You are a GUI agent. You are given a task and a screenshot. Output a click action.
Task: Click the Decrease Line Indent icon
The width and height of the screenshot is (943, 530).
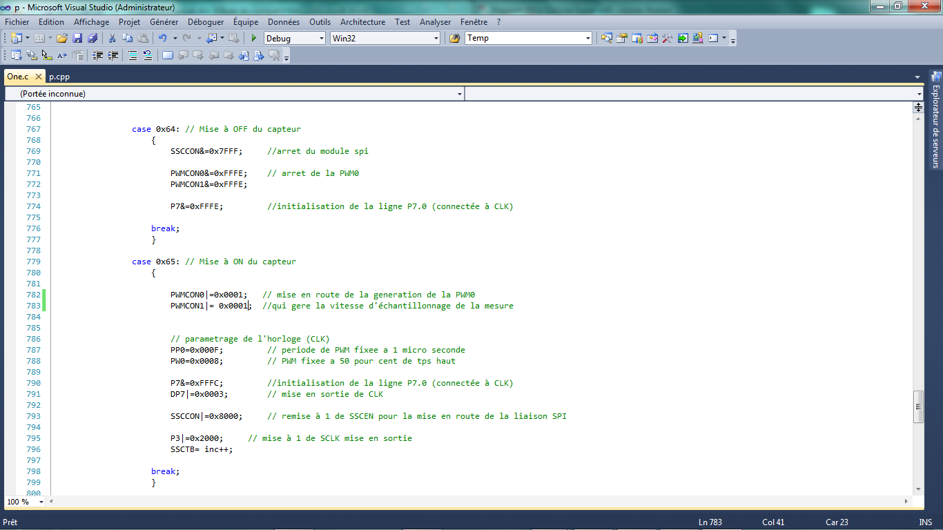pyautogui.click(x=98, y=56)
